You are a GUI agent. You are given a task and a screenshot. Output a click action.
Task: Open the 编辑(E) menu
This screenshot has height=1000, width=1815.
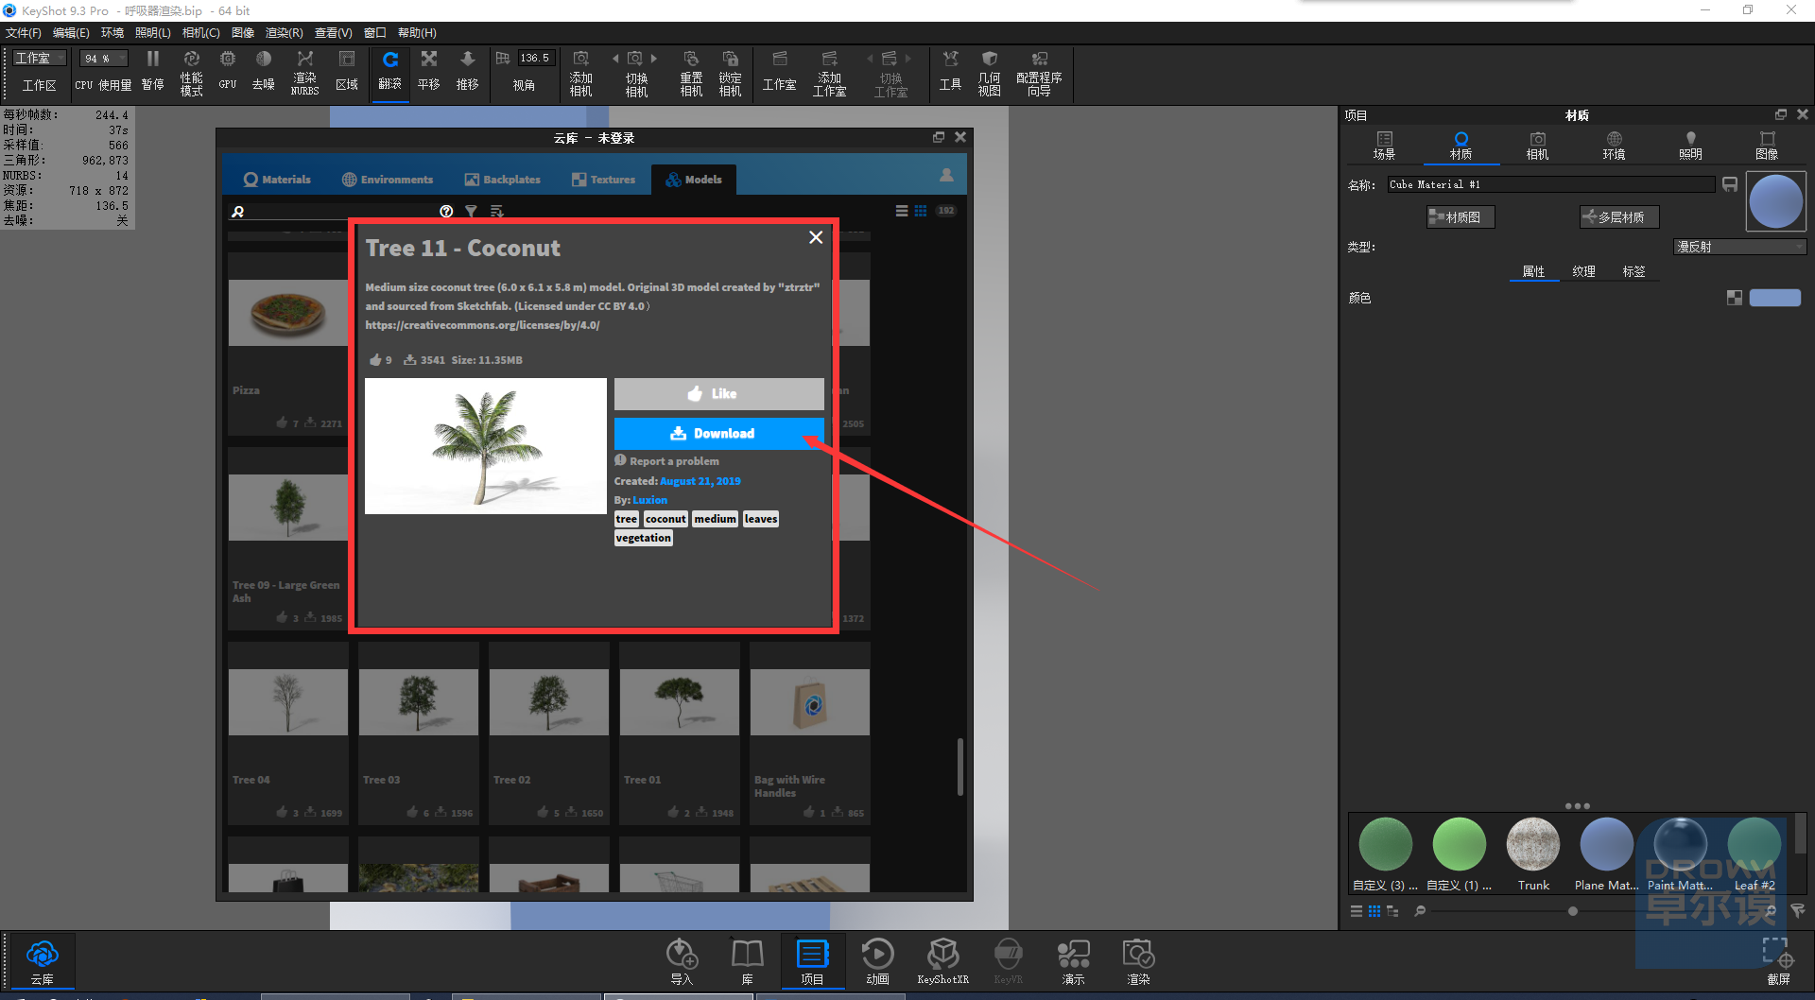point(71,33)
